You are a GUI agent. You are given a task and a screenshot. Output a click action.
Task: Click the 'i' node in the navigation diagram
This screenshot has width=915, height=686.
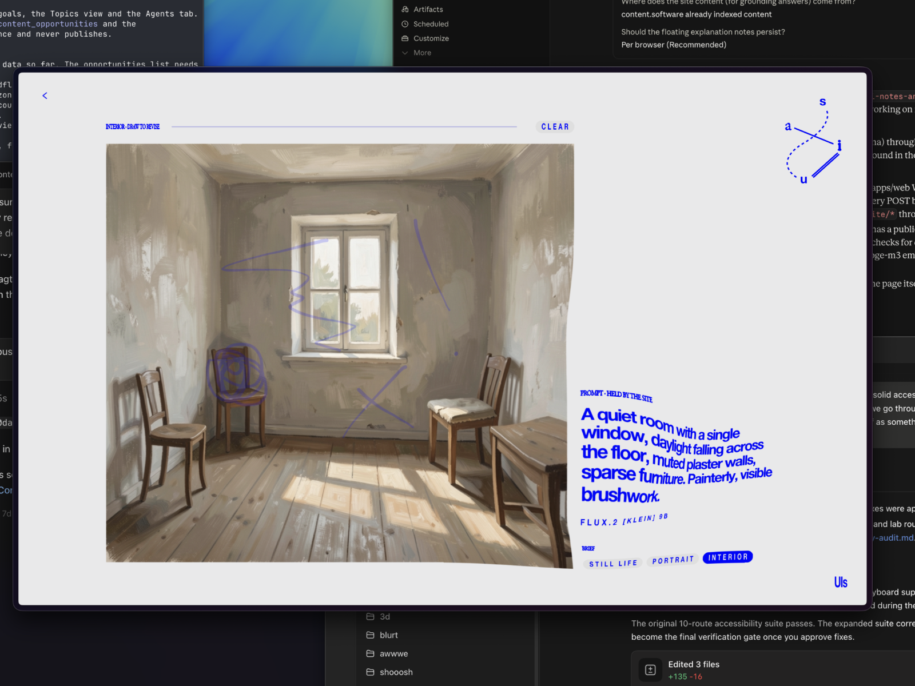[x=839, y=145]
